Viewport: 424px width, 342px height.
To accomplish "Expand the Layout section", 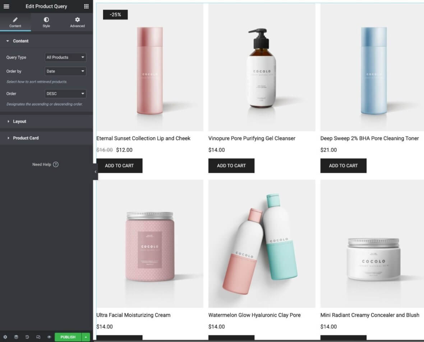I will click(19, 122).
